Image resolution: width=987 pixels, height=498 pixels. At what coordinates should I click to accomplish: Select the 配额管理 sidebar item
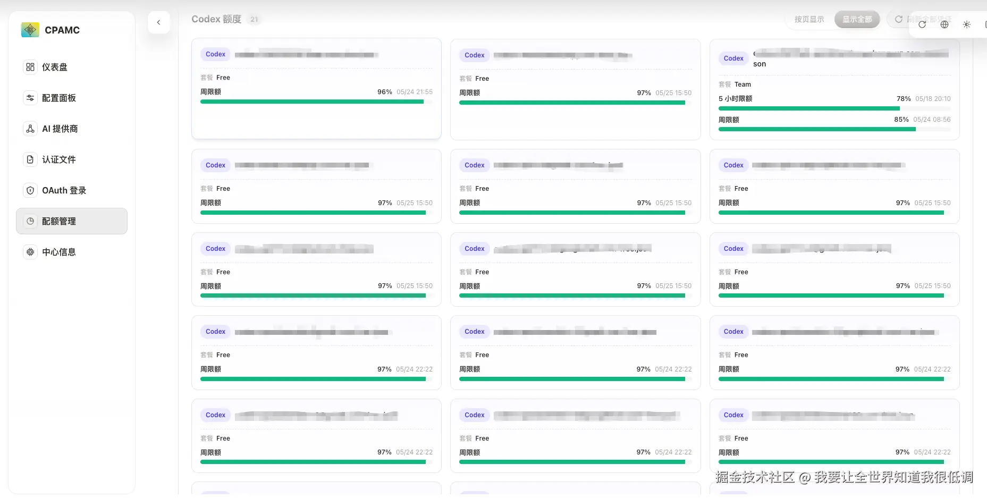(72, 221)
